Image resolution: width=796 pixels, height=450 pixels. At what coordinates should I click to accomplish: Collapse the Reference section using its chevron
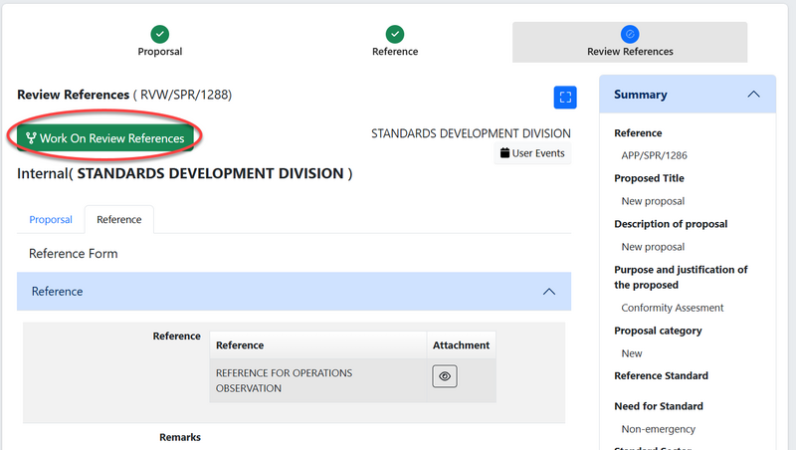click(548, 292)
